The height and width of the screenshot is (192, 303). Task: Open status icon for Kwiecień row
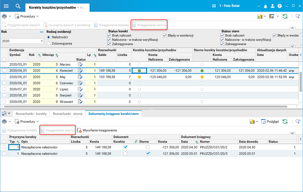(x=80, y=71)
